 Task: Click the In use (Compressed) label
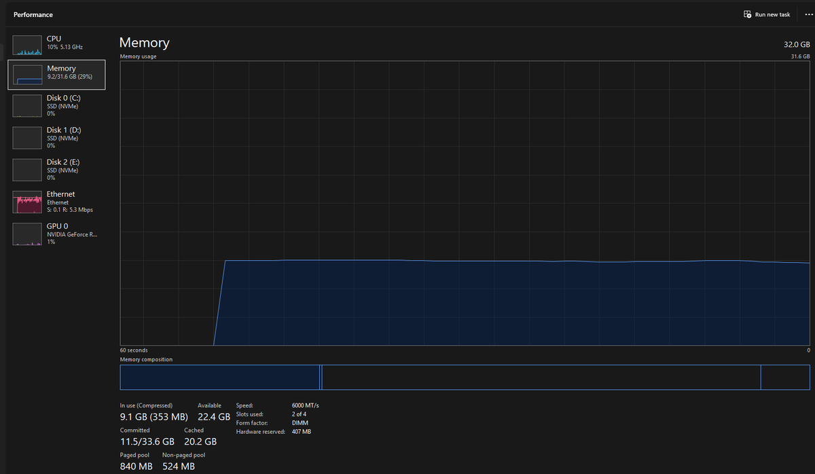(146, 405)
